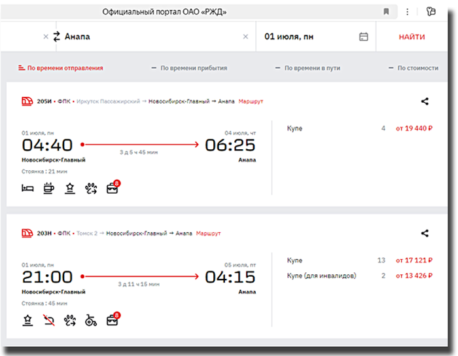
Task: Click the travel duration 3 д 11 ч 15 мин
Action: pyautogui.click(x=139, y=284)
